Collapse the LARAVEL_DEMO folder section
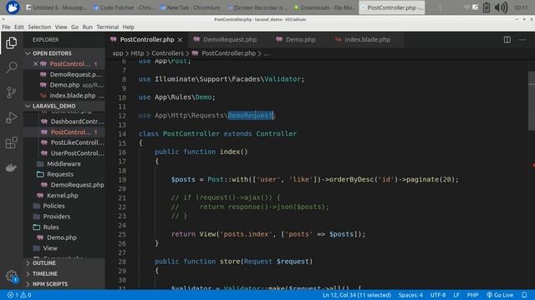The image size is (535, 300). point(64,106)
